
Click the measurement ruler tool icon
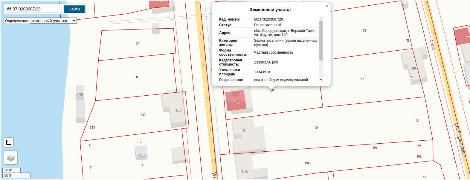(x=9, y=142)
